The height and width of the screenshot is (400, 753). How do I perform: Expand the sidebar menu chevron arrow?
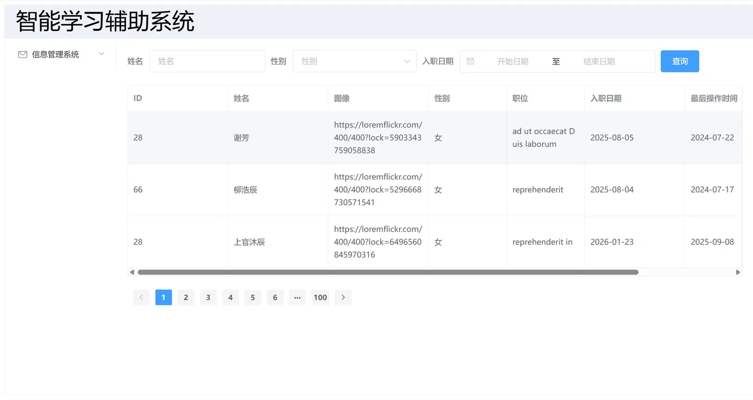[x=101, y=54]
